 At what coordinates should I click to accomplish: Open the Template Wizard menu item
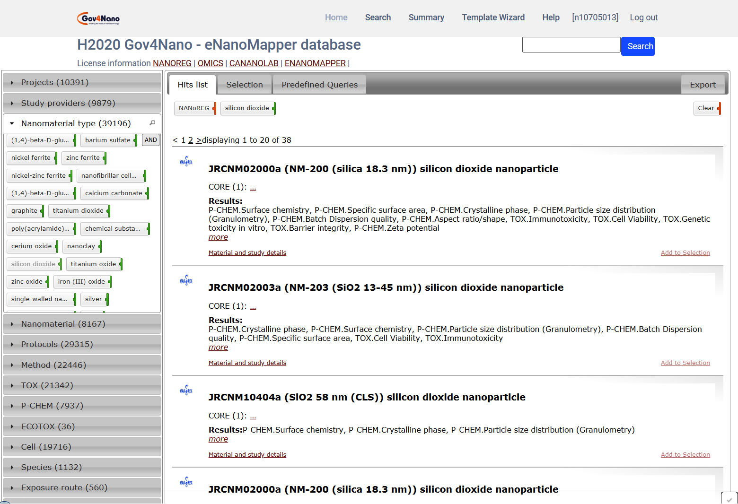pyautogui.click(x=493, y=17)
